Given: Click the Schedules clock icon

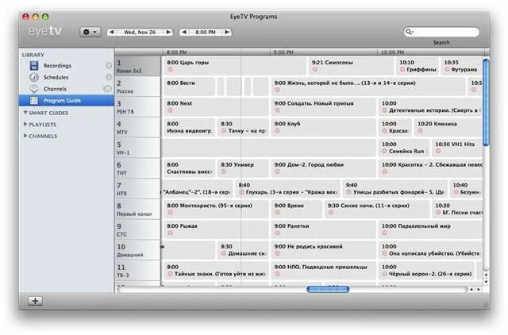Looking at the screenshot, I should click(x=34, y=77).
